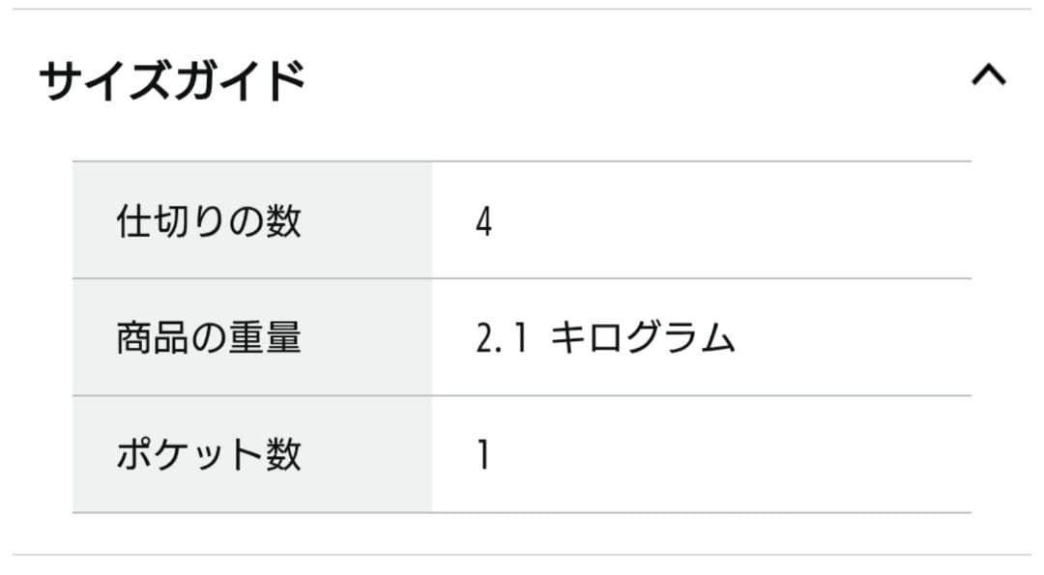The width and height of the screenshot is (1044, 575).
Task: Select the ポケット数 label cell
Action: point(209,454)
